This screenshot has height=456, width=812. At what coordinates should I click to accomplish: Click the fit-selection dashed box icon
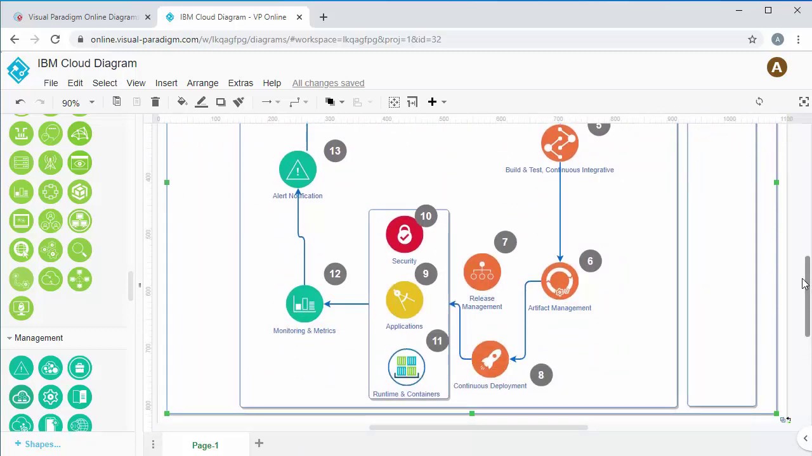394,102
